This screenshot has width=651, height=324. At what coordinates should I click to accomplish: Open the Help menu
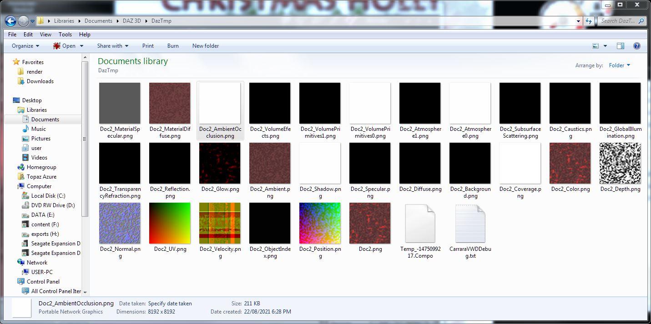coord(85,35)
